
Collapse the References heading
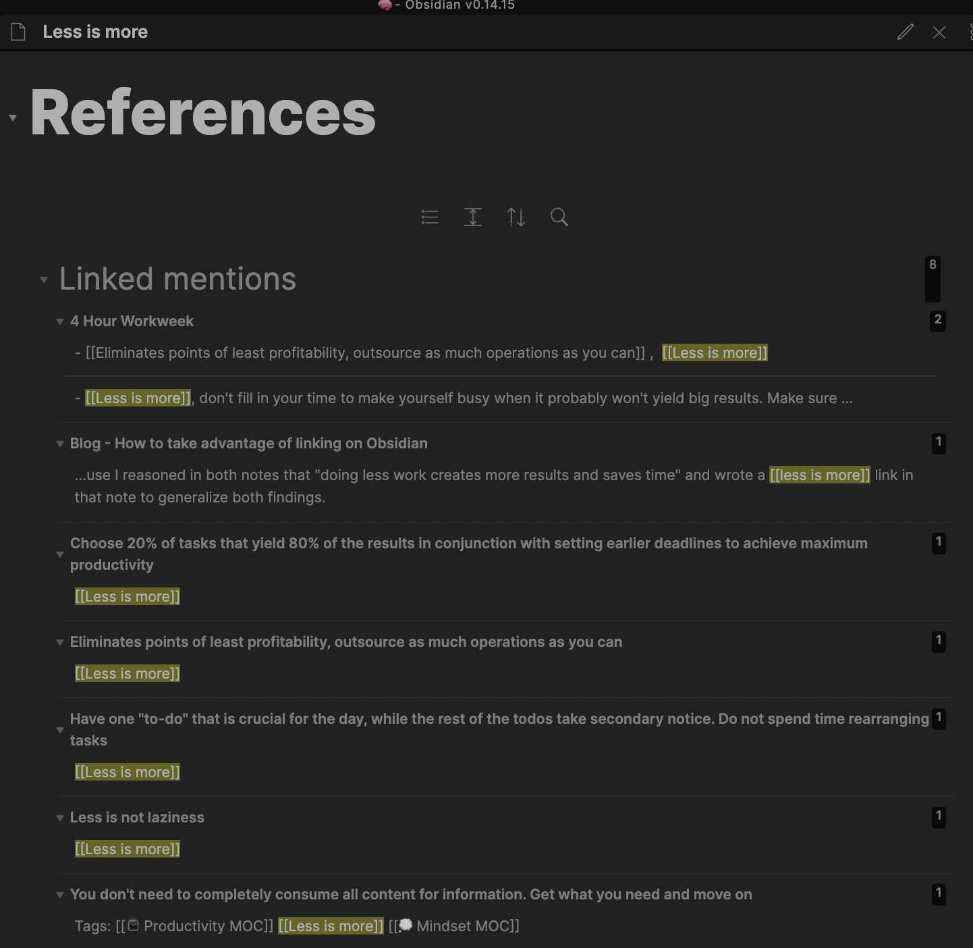pos(13,117)
